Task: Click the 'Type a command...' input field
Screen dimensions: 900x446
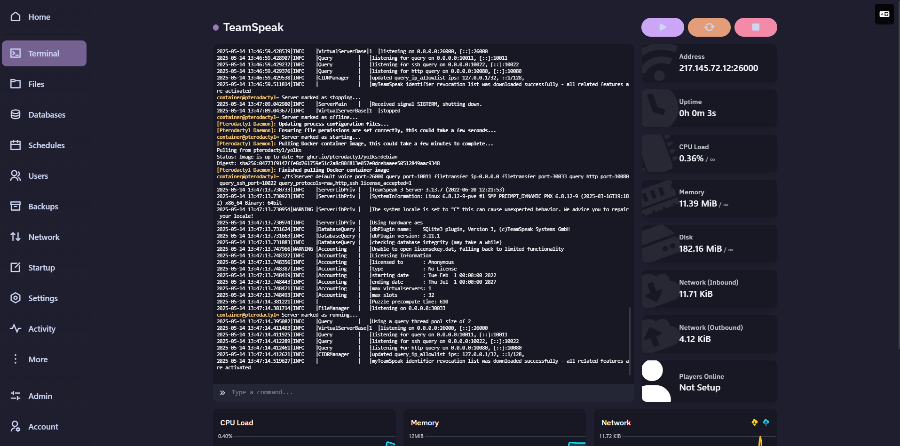Action: click(x=423, y=392)
